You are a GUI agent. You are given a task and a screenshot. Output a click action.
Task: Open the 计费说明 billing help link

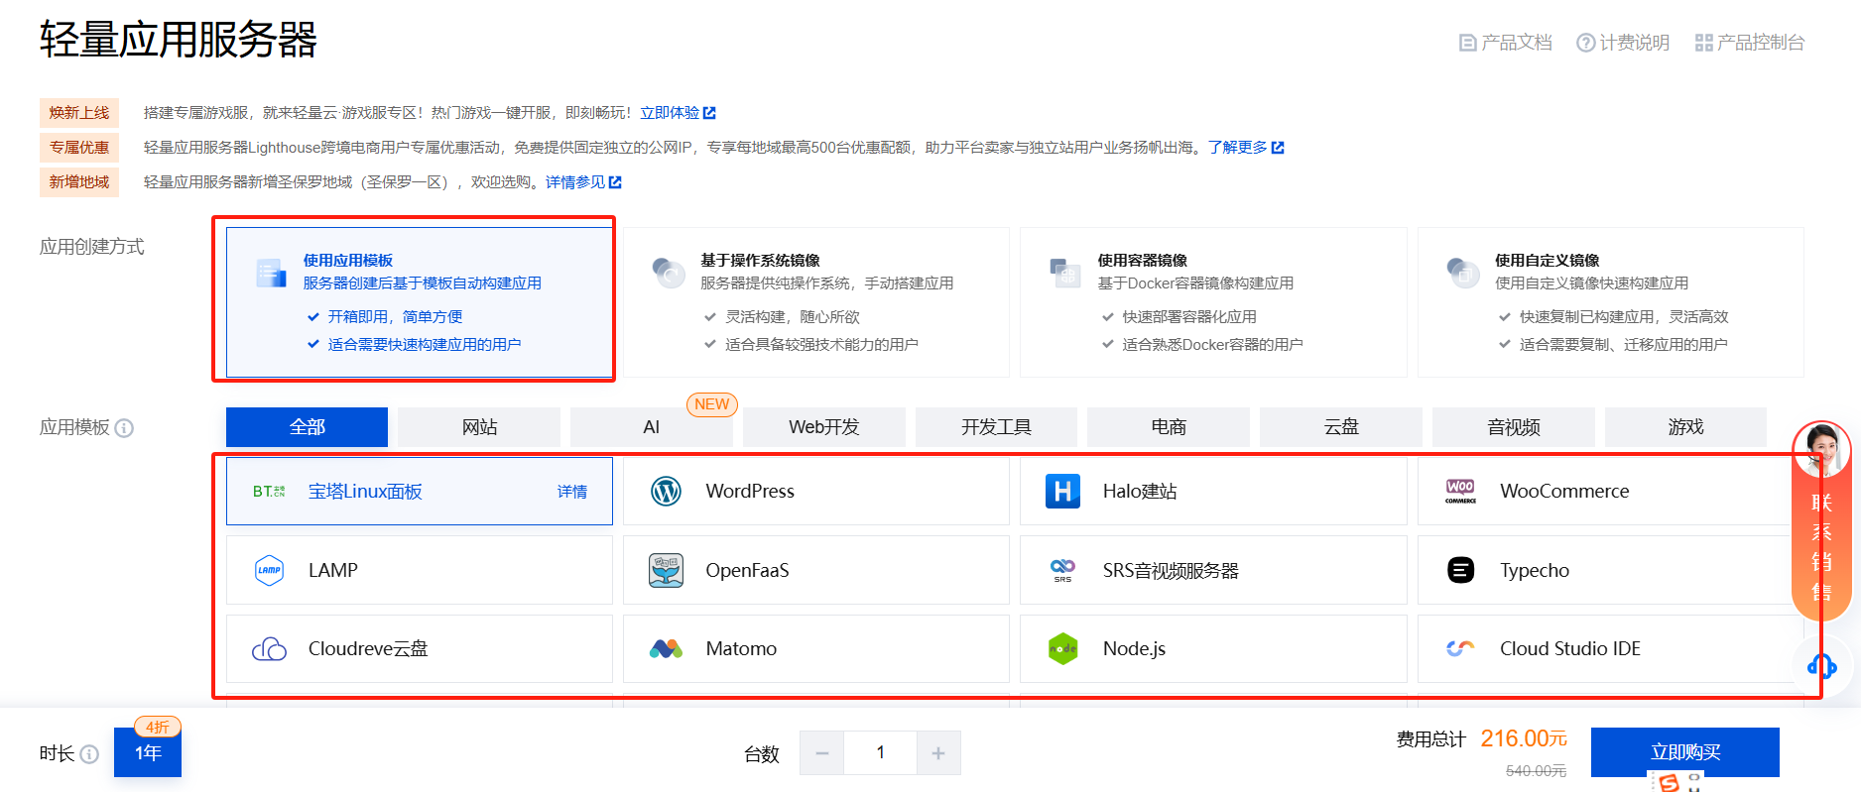(x=1623, y=43)
